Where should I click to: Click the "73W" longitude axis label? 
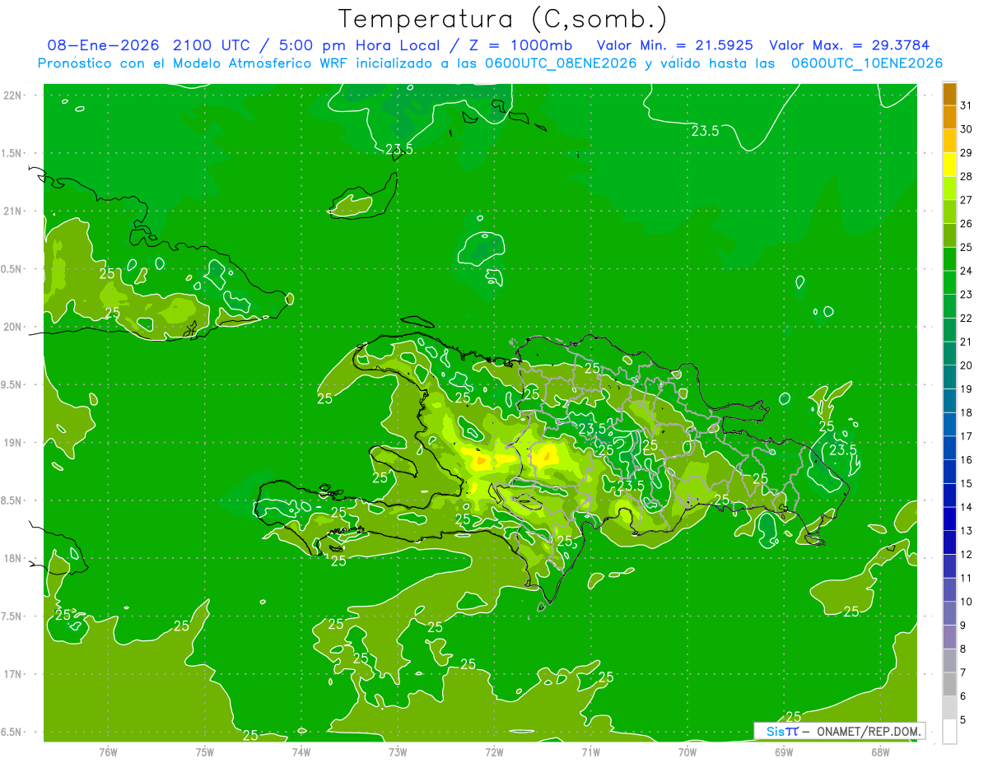[398, 751]
